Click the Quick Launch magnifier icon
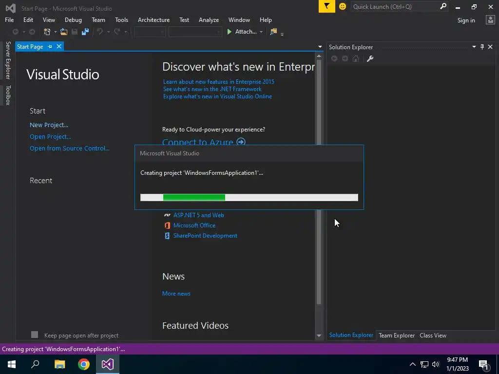The width and height of the screenshot is (499, 374). (x=443, y=6)
